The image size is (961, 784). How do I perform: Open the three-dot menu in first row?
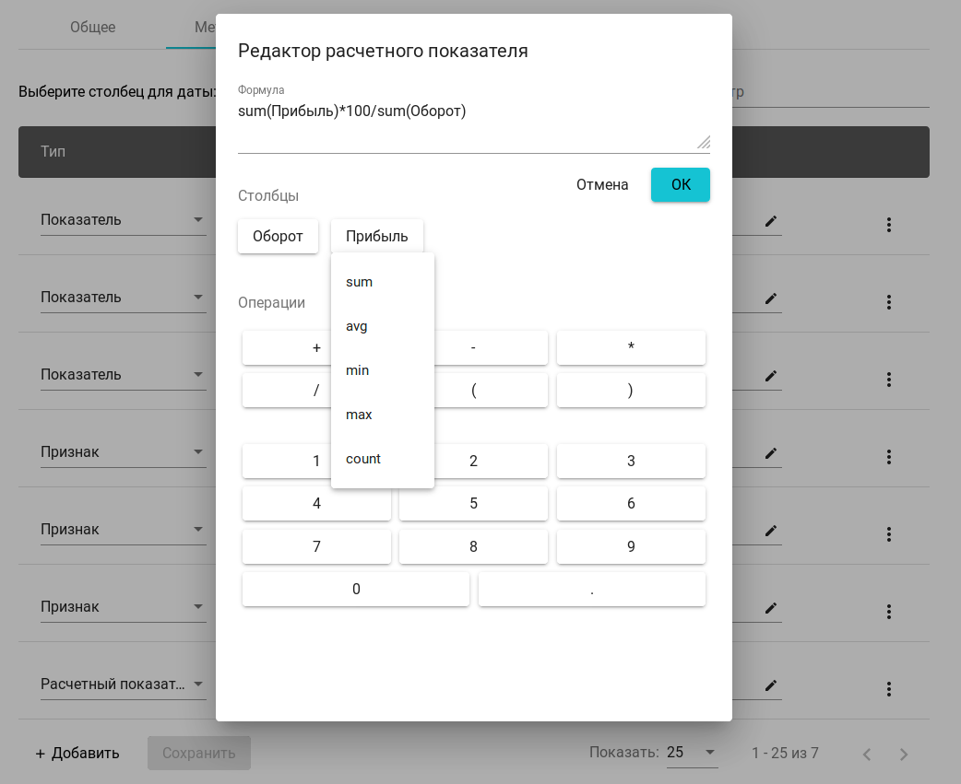889,225
